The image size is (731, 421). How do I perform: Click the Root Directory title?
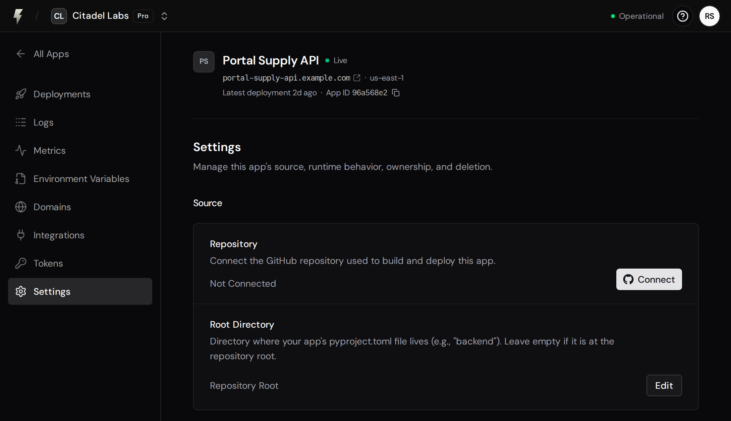point(242,325)
